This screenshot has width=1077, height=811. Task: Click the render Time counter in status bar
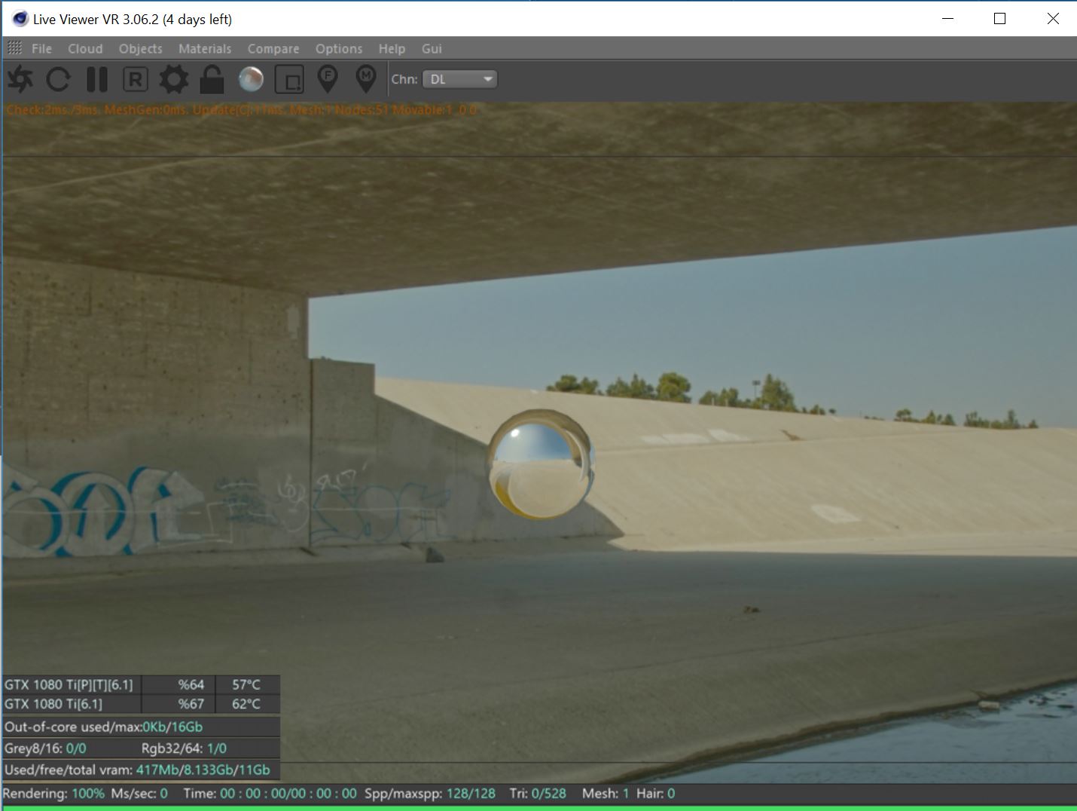point(270,793)
